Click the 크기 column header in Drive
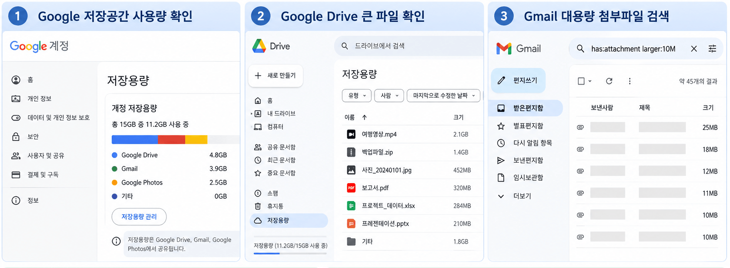730x268 pixels. click(458, 117)
